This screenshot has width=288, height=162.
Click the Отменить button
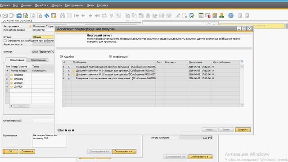[27, 152]
